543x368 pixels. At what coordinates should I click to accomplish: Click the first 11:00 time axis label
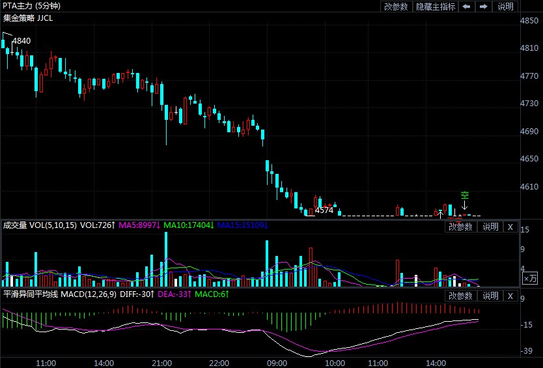tap(46, 363)
